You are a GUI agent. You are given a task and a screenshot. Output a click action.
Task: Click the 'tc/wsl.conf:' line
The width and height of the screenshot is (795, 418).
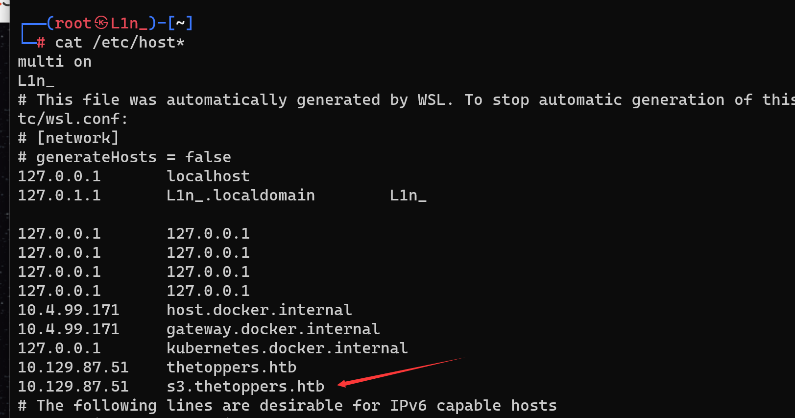click(73, 119)
